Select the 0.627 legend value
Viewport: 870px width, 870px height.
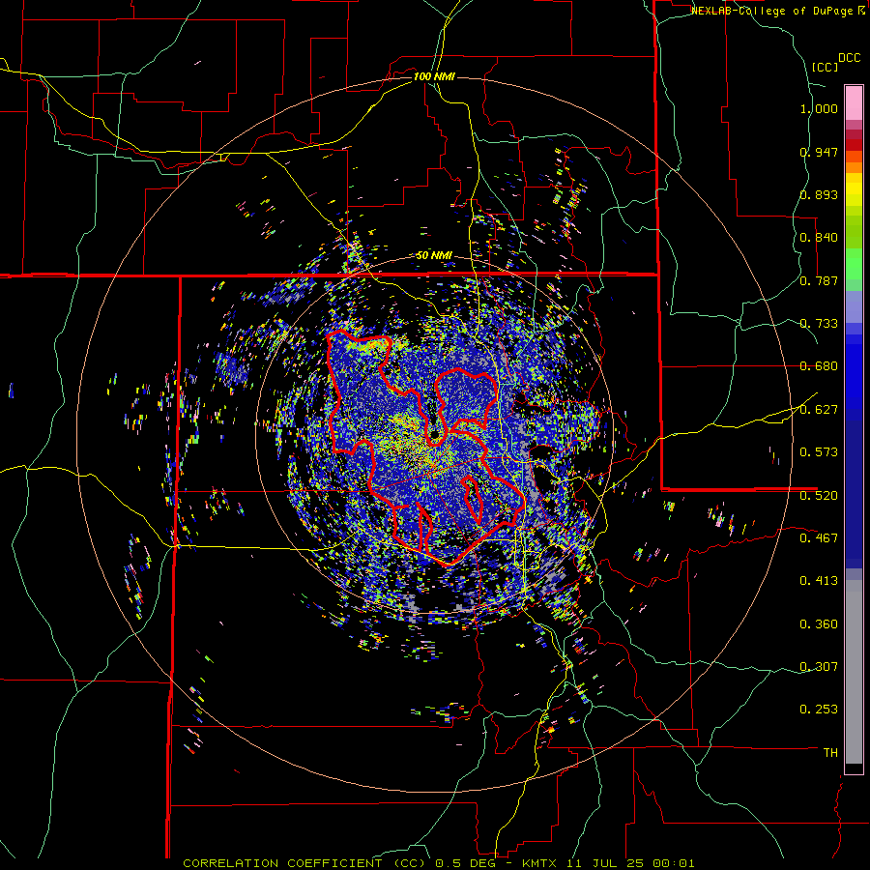pyautogui.click(x=819, y=410)
